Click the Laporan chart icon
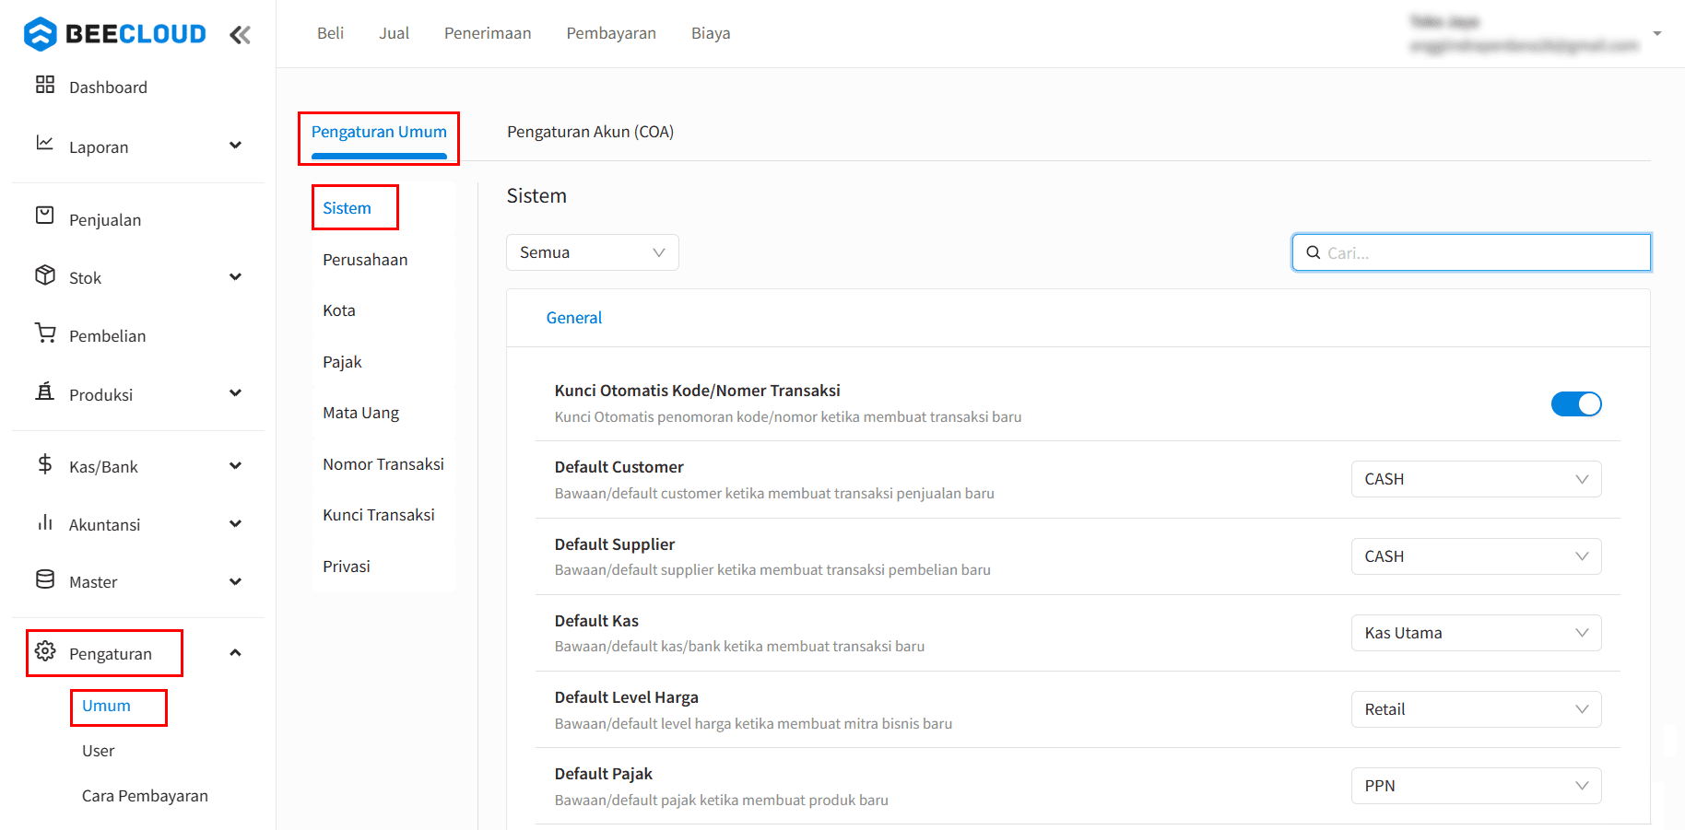 point(45,143)
